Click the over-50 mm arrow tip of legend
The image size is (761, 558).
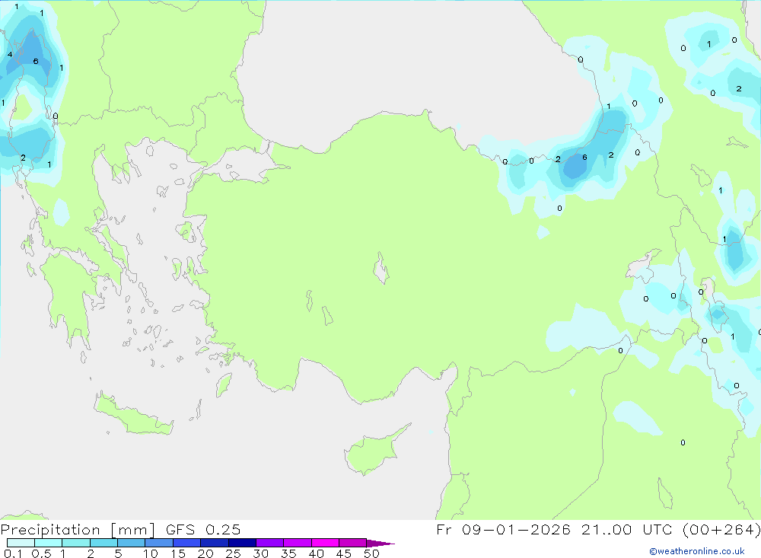(380, 544)
